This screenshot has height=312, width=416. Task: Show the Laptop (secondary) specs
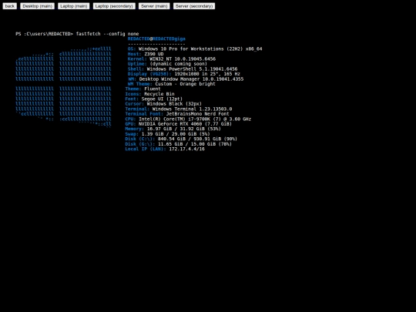pyautogui.click(x=114, y=6)
